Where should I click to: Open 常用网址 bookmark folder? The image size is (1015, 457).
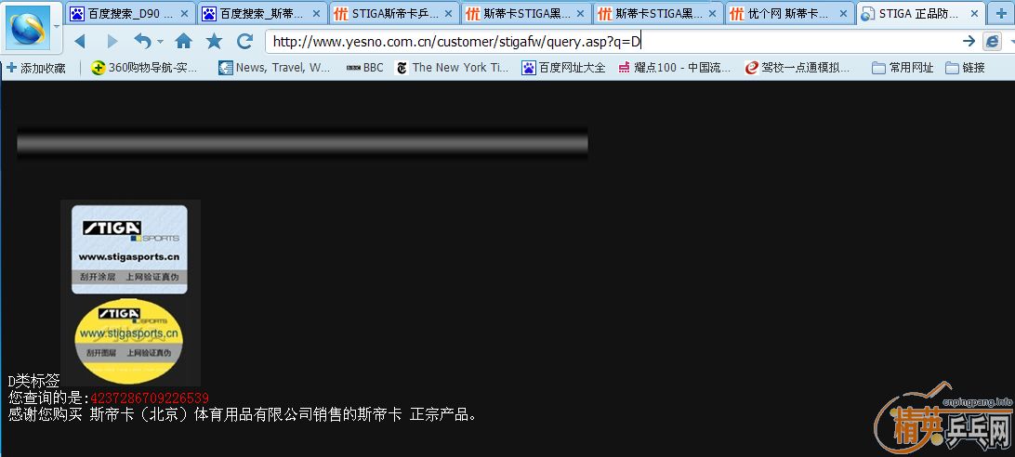click(x=903, y=67)
